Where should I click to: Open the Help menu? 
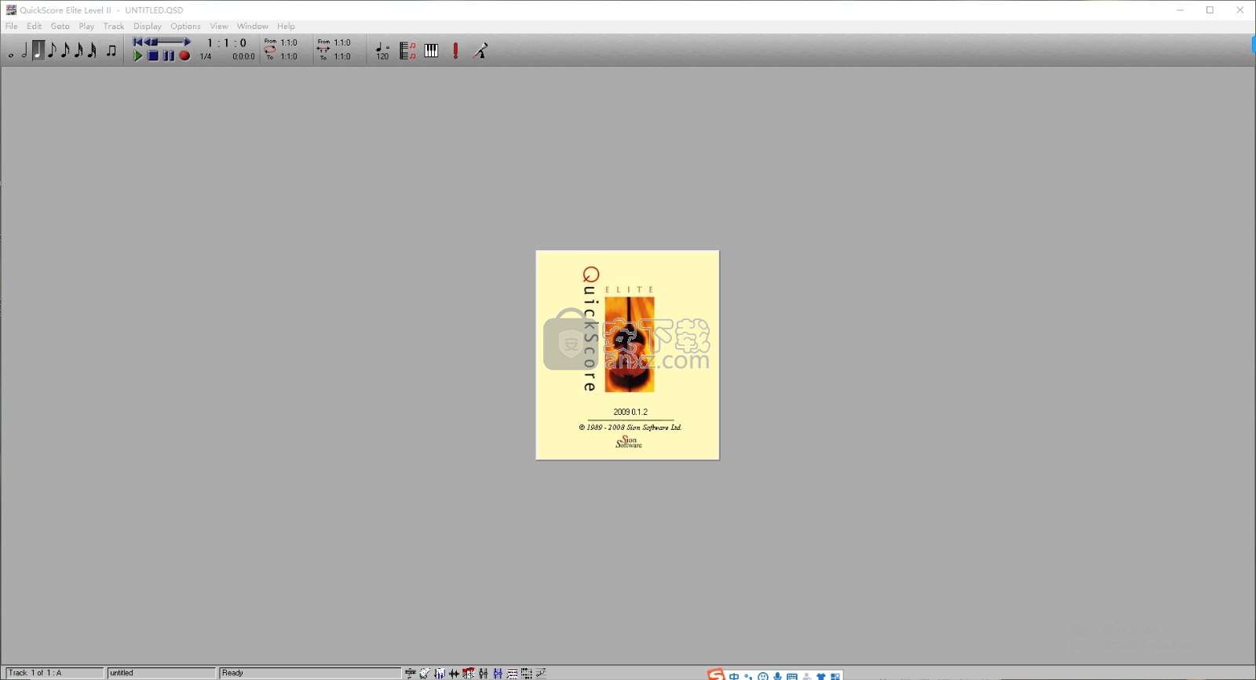point(286,26)
